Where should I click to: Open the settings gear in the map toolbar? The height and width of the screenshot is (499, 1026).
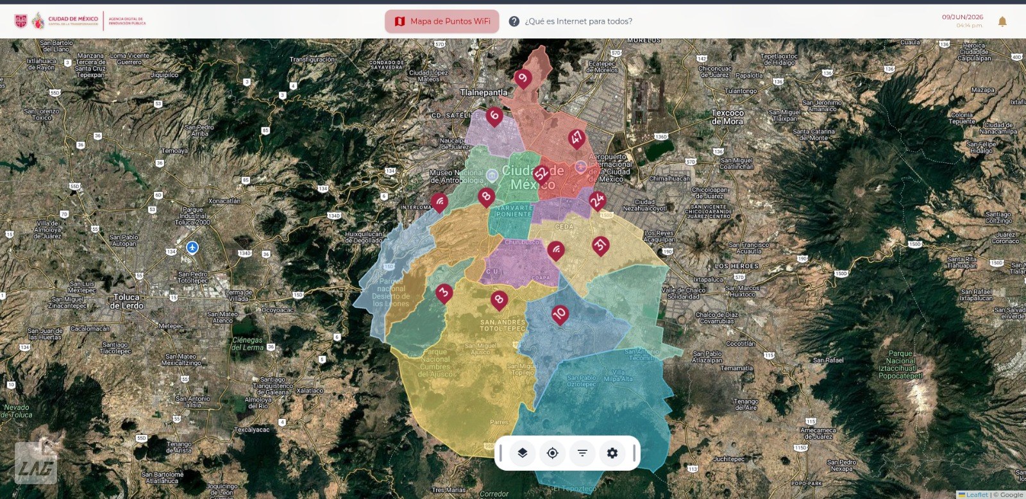(612, 453)
